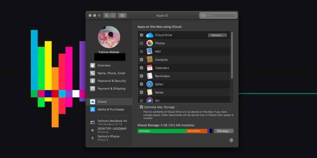Enable the Siri checkbox
Image resolution: width=317 pixels, height=158 pixels.
click(x=141, y=100)
